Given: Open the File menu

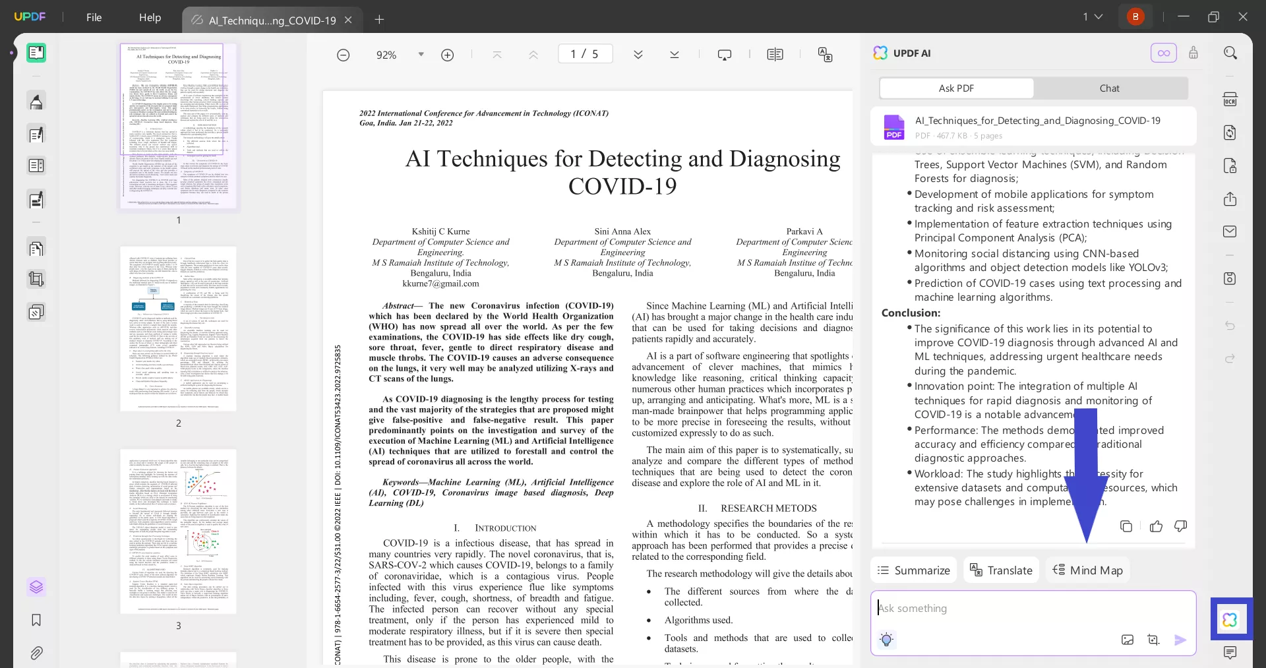Looking at the screenshot, I should [x=94, y=18].
